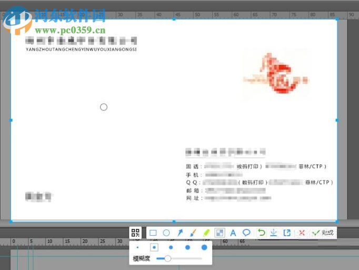359x270 pixels.
Task: Choose the largest brush size dot
Action: coord(204,247)
